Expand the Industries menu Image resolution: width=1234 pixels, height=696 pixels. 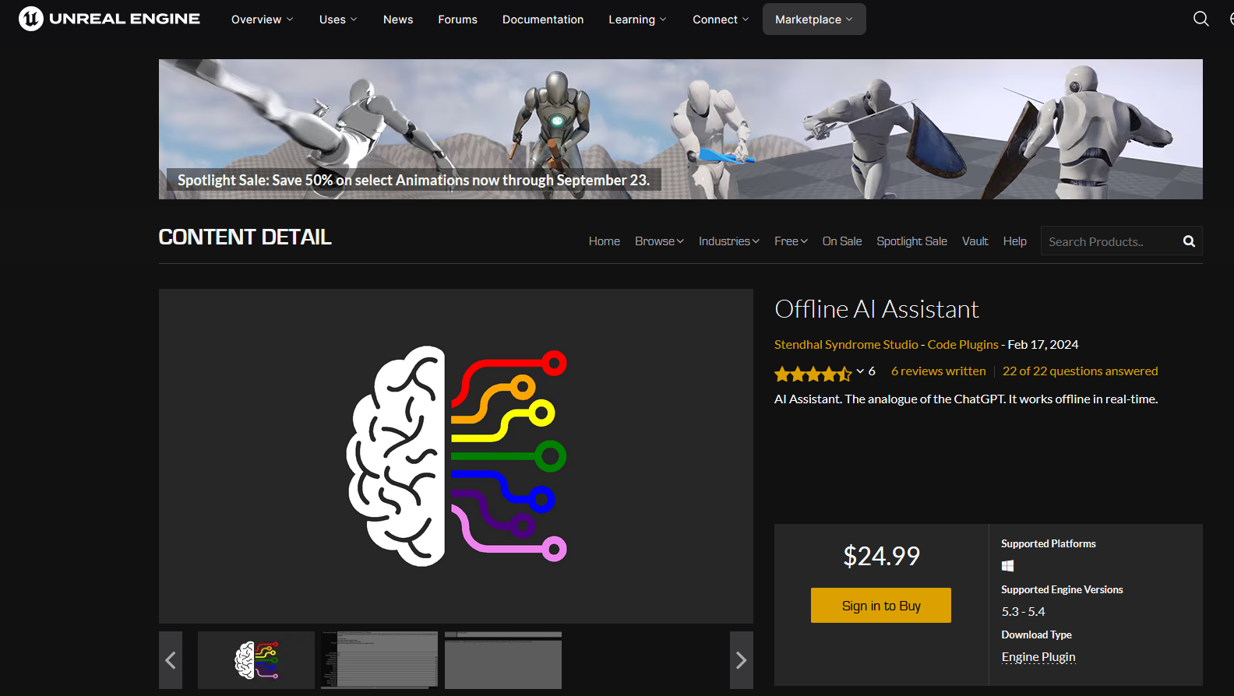(x=728, y=241)
